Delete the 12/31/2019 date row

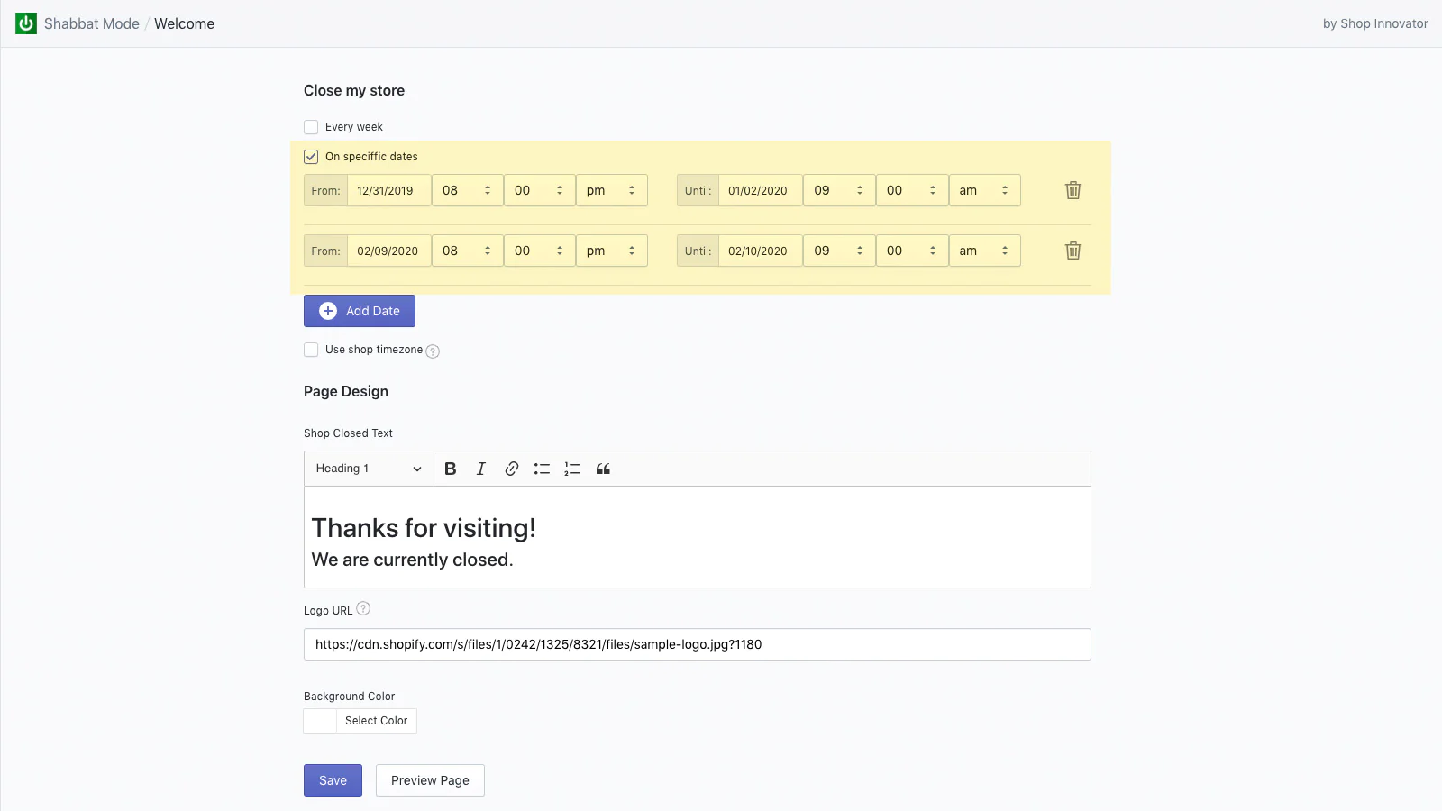click(x=1072, y=190)
